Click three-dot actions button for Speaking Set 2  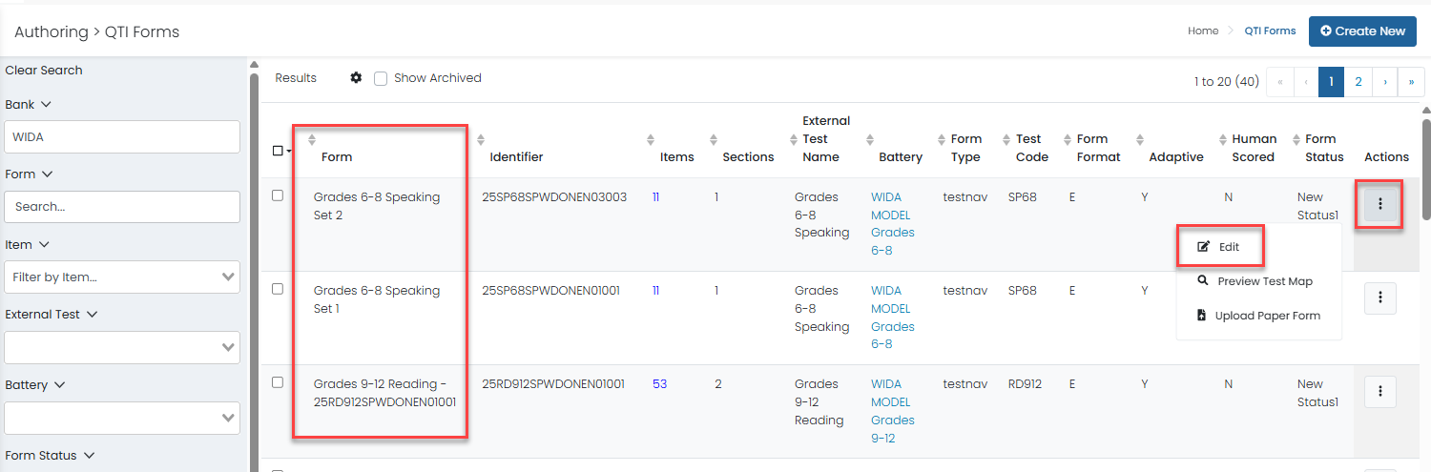1379,205
